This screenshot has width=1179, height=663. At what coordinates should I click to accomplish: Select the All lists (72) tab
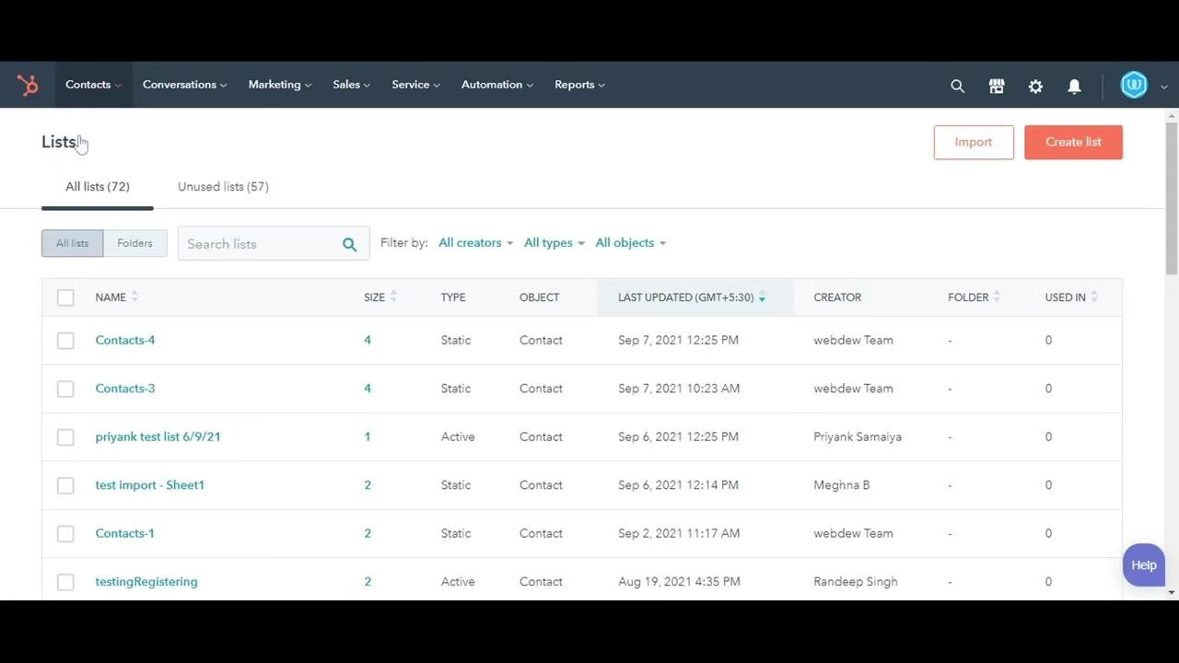(x=98, y=187)
